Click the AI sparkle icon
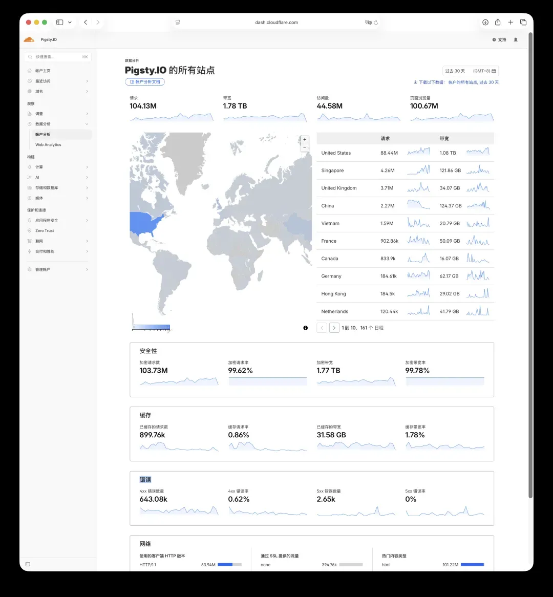 tap(30, 178)
